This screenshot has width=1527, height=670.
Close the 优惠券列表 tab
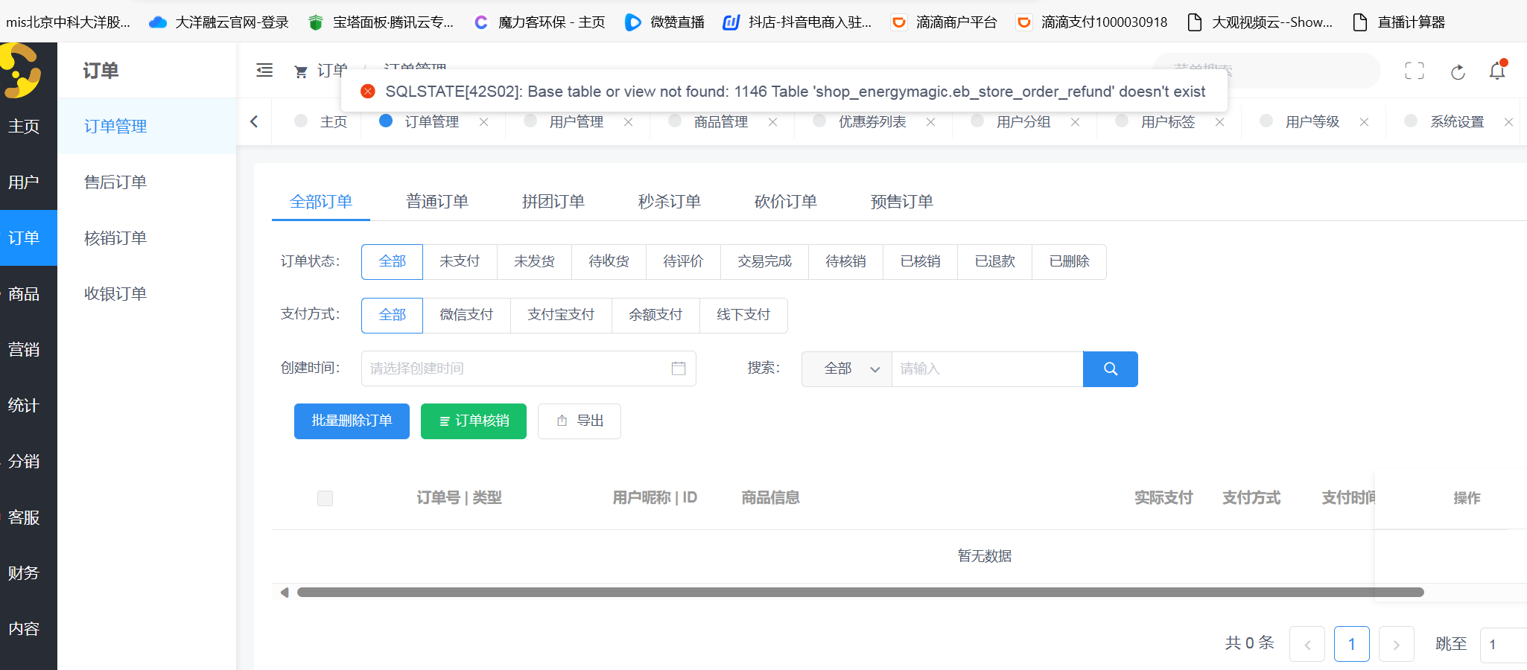pos(931,122)
